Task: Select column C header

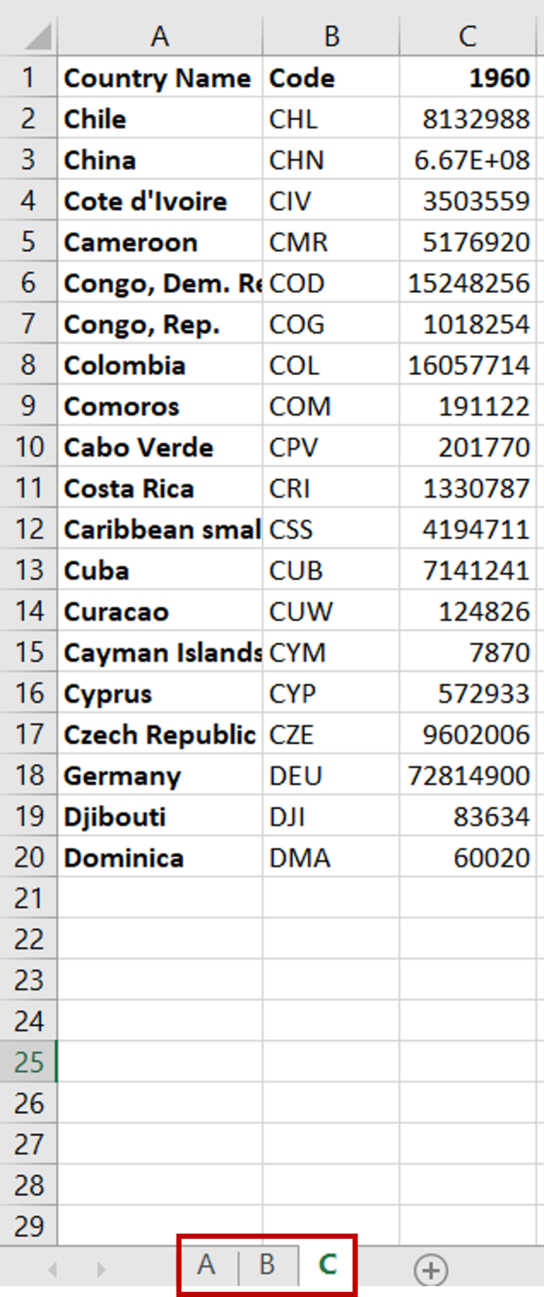Action: tap(468, 35)
